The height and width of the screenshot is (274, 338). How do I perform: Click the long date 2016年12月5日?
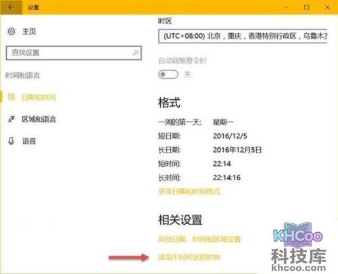coord(237,150)
